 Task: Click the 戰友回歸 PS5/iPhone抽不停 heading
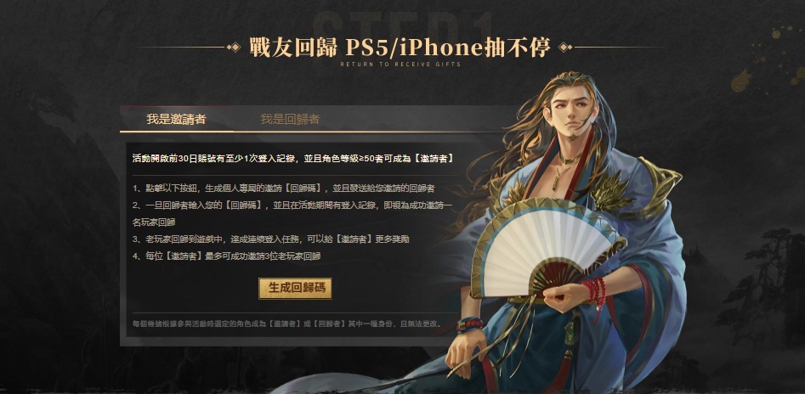[x=400, y=48]
